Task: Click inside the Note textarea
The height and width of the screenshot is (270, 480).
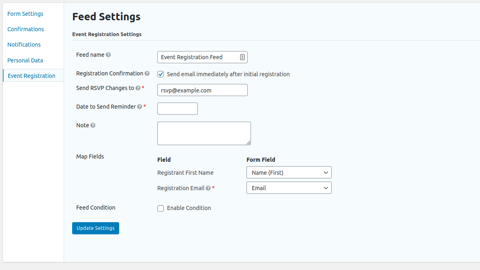Action: coord(204,133)
